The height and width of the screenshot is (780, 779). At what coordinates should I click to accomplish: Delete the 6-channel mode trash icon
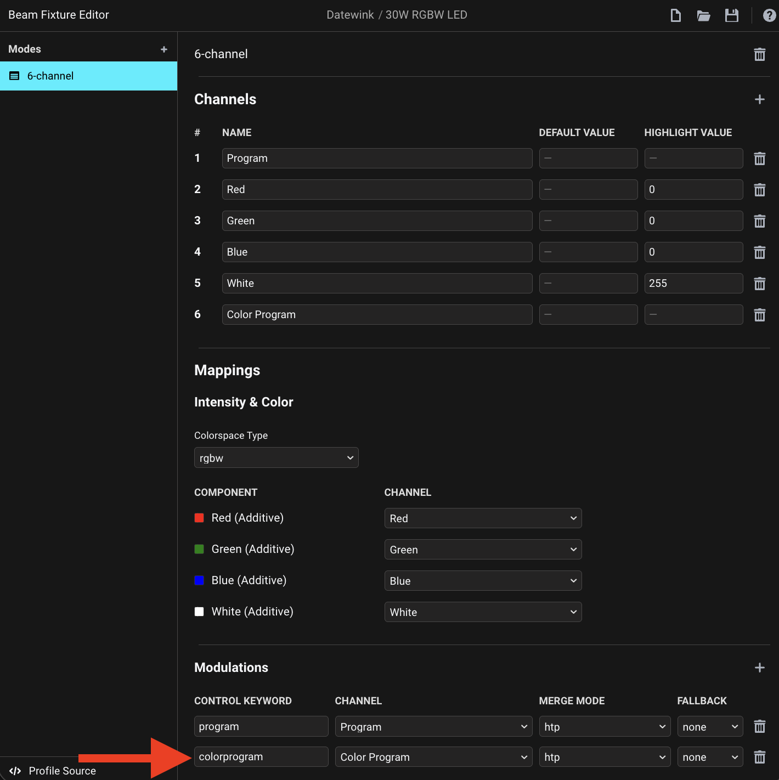click(x=759, y=54)
